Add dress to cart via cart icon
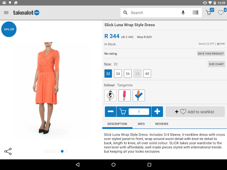 (122, 112)
